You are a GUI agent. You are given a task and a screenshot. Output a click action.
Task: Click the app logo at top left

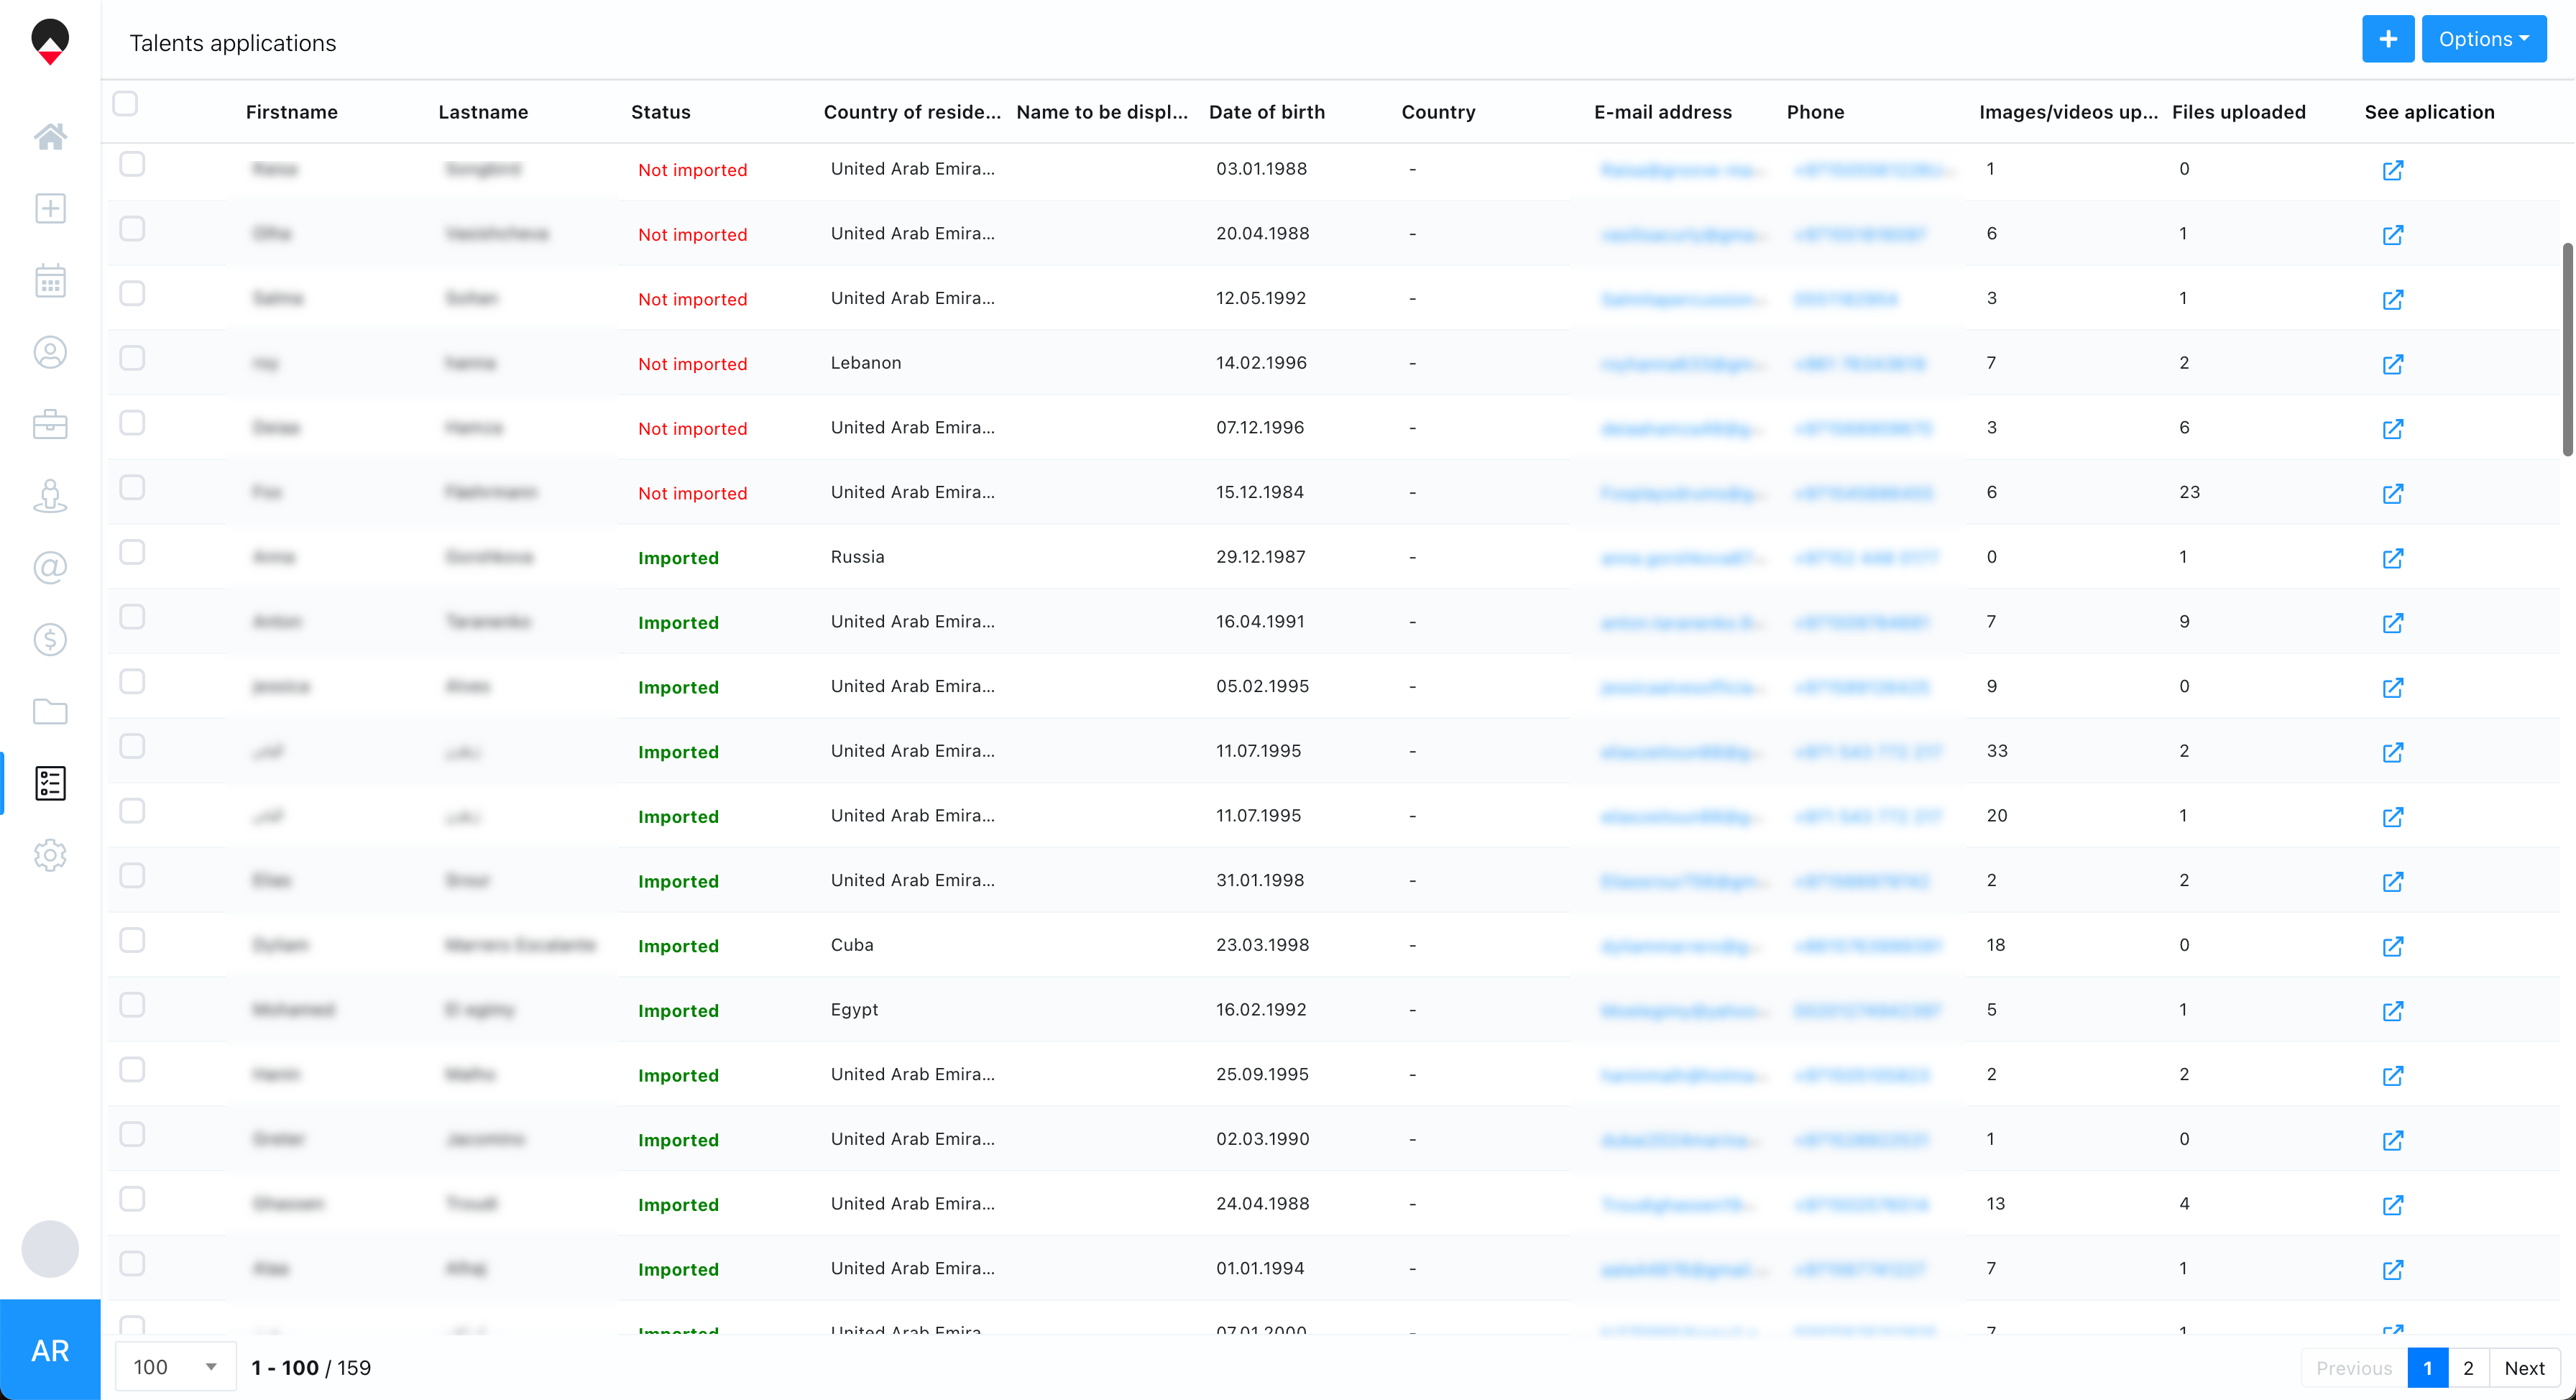50,41
